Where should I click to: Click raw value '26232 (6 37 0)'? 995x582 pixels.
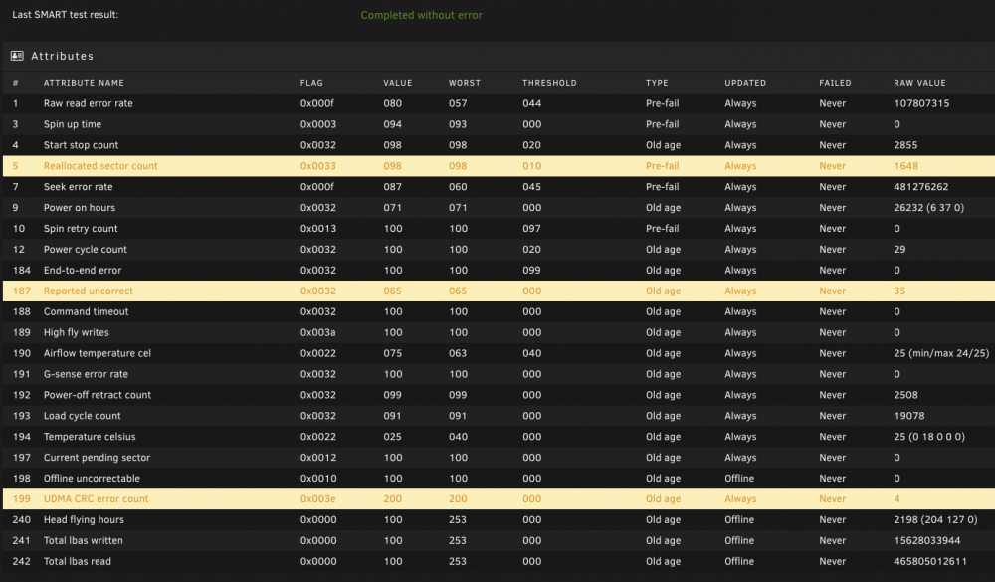pos(929,208)
